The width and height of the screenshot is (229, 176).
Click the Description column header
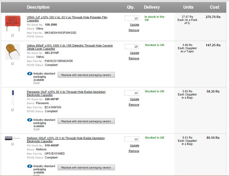38,7
